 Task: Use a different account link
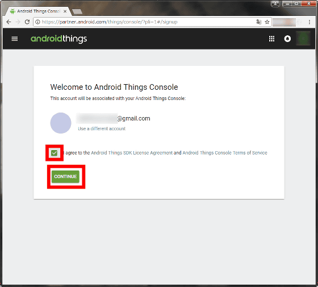tap(102, 128)
